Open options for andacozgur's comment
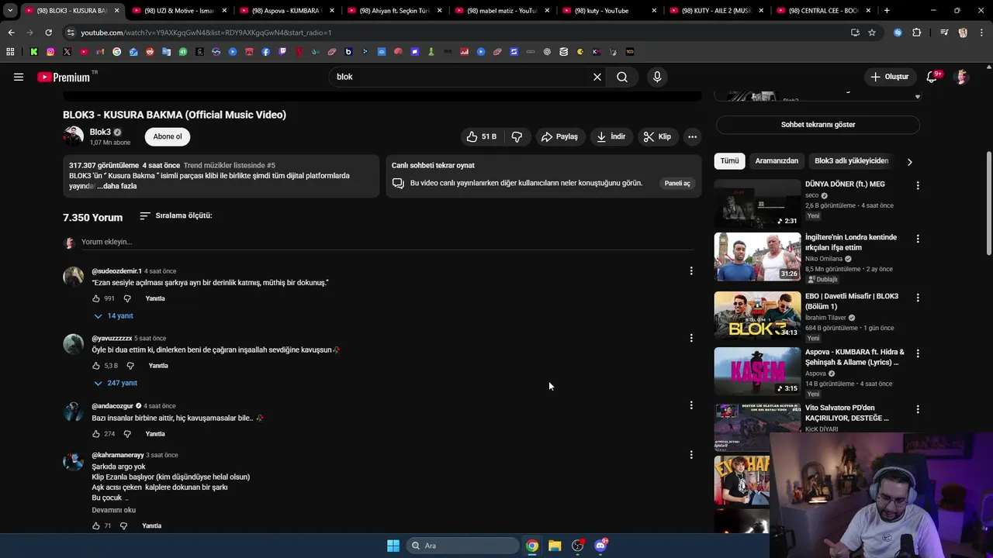The image size is (993, 558). coord(691,405)
